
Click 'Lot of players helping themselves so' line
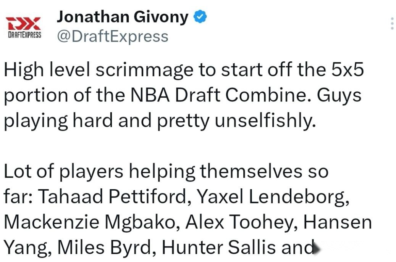pyautogui.click(x=166, y=172)
